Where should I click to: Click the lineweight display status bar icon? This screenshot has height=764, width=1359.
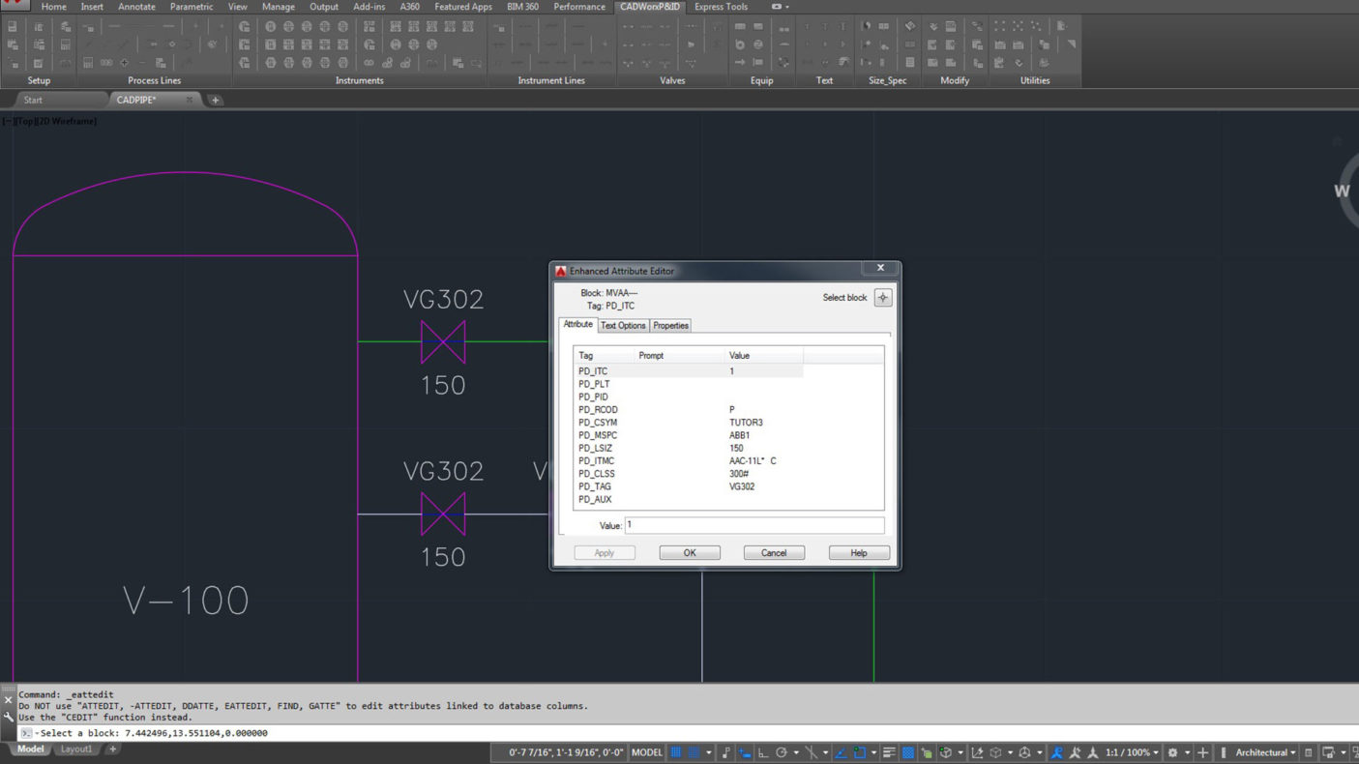coord(889,752)
